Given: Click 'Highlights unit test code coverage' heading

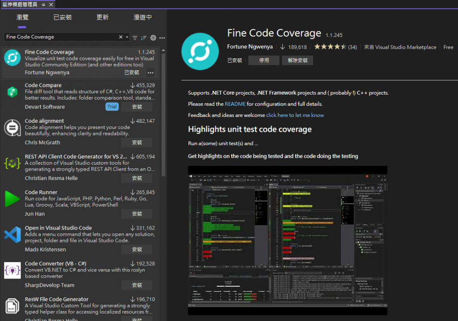Looking at the screenshot, I should (250, 129).
